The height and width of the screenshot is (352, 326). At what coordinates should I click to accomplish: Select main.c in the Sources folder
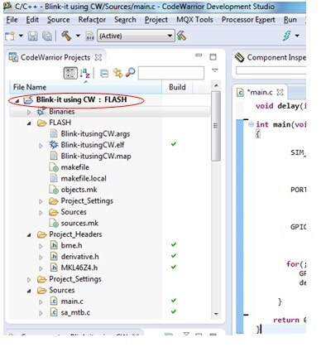tap(72, 301)
